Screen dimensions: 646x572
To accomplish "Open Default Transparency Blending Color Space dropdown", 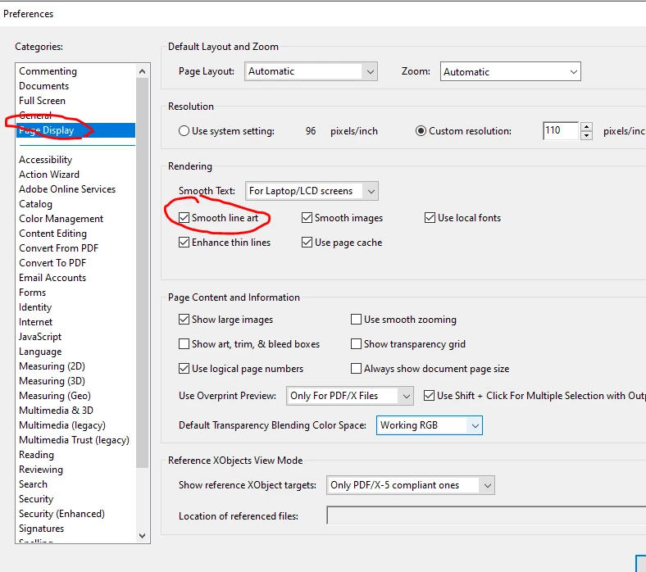I will 430,425.
